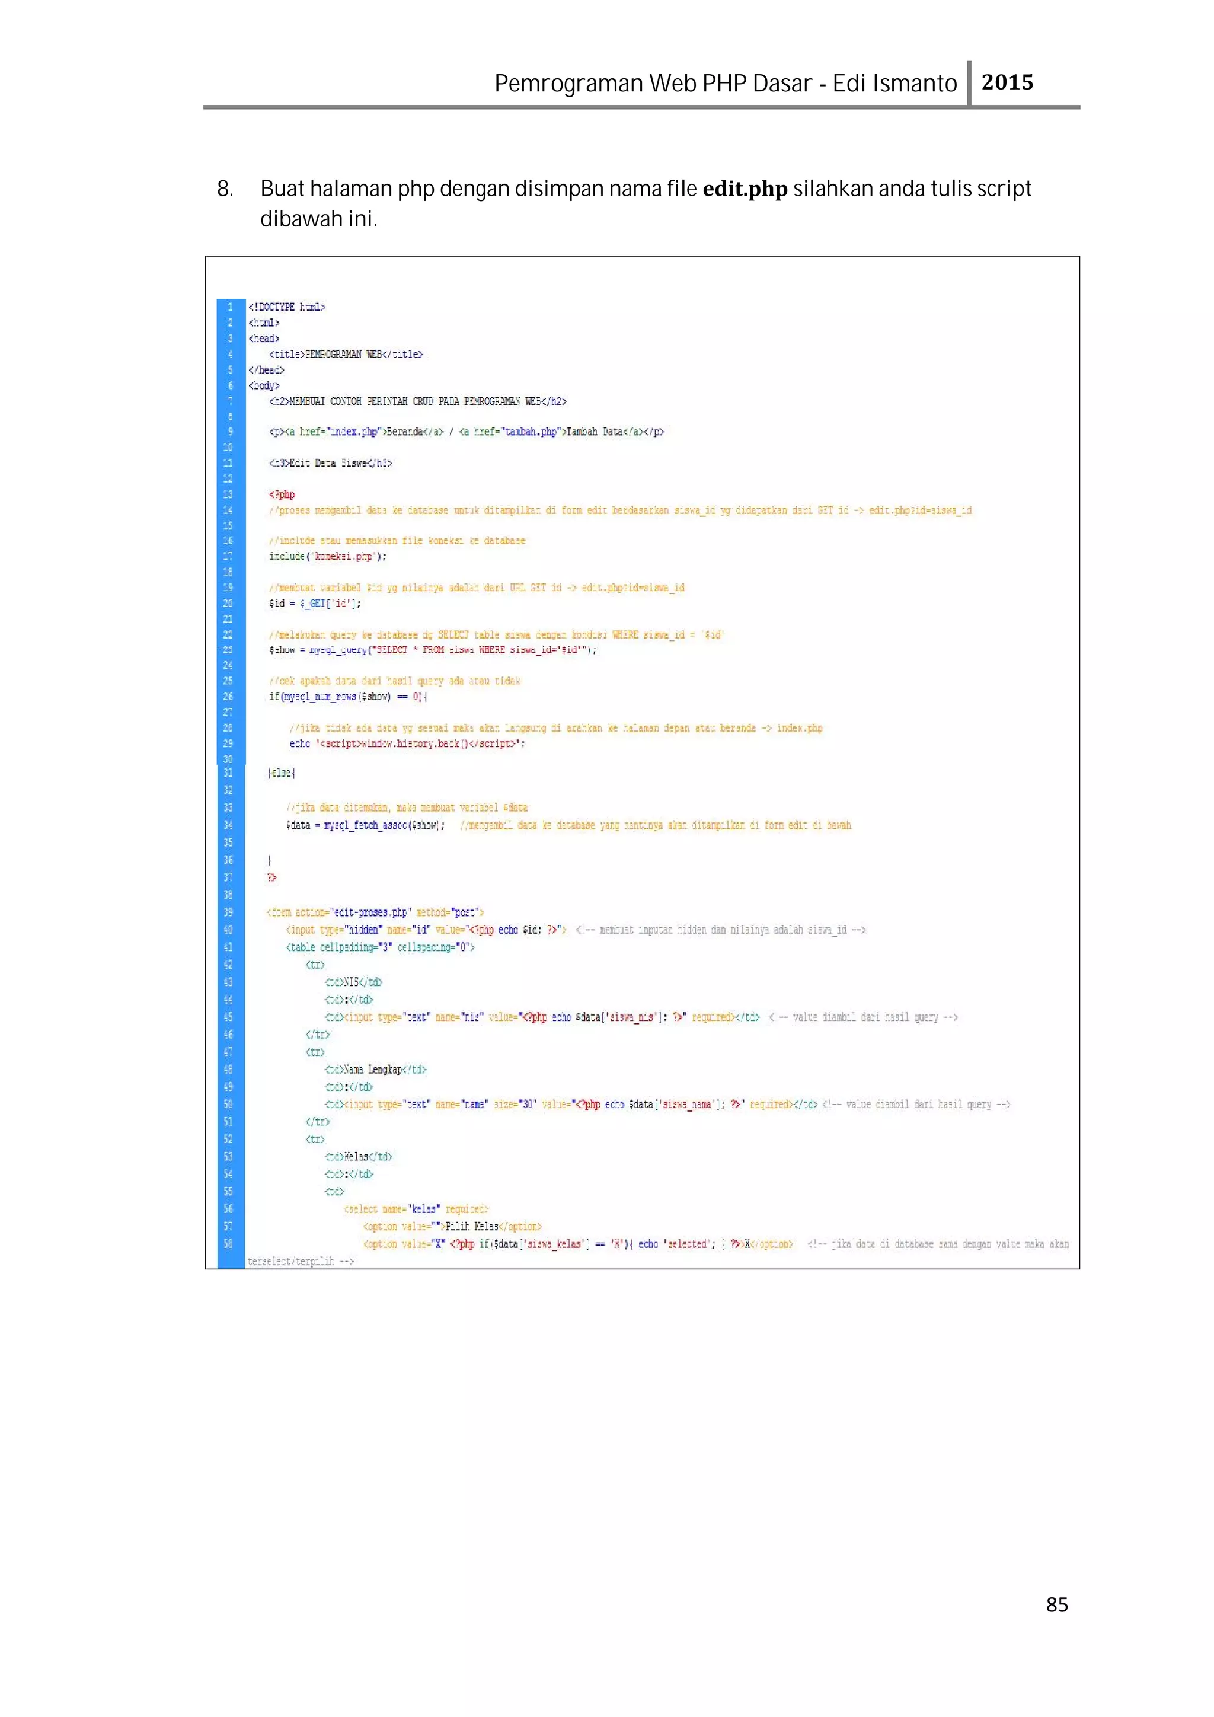Click the bold file name 'edit.php'
The height and width of the screenshot is (1717, 1214).
click(745, 189)
